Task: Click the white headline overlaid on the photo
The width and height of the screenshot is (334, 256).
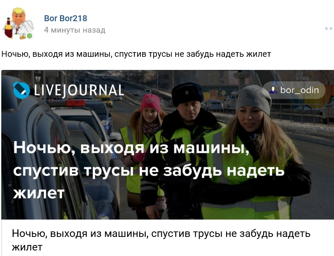Action: tap(149, 170)
